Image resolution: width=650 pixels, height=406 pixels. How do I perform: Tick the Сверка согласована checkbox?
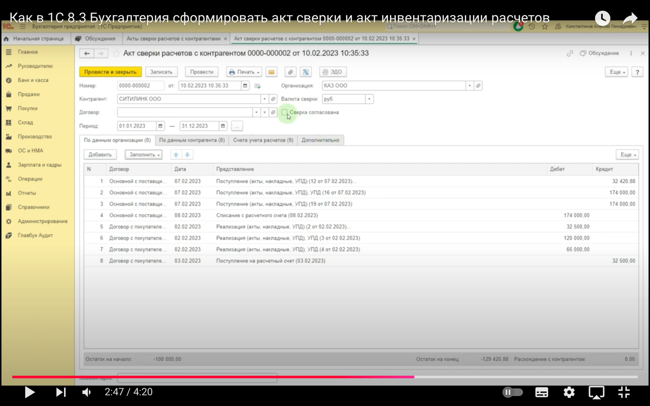click(284, 112)
